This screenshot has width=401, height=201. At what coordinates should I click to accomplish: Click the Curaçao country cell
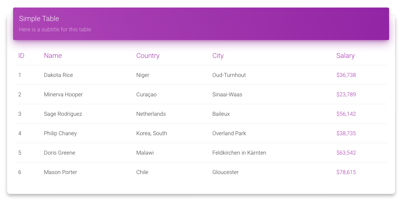(x=146, y=94)
